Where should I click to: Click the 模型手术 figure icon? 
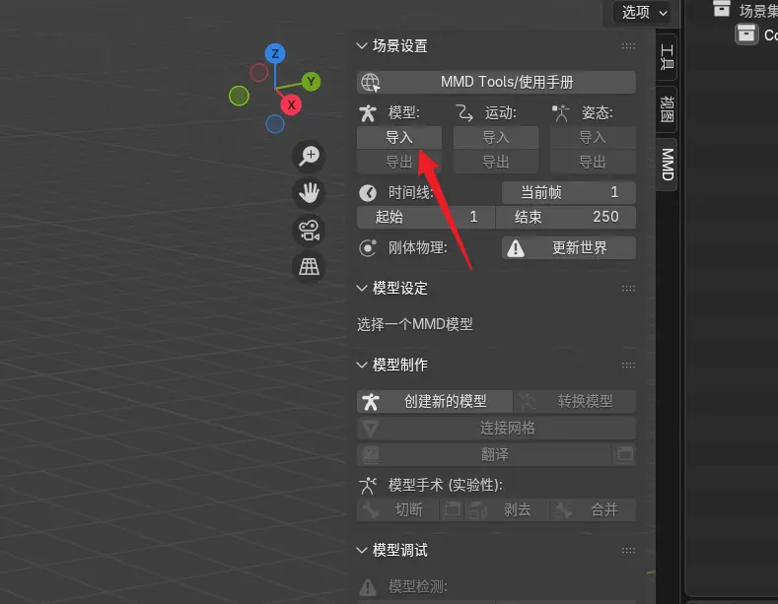point(368,486)
